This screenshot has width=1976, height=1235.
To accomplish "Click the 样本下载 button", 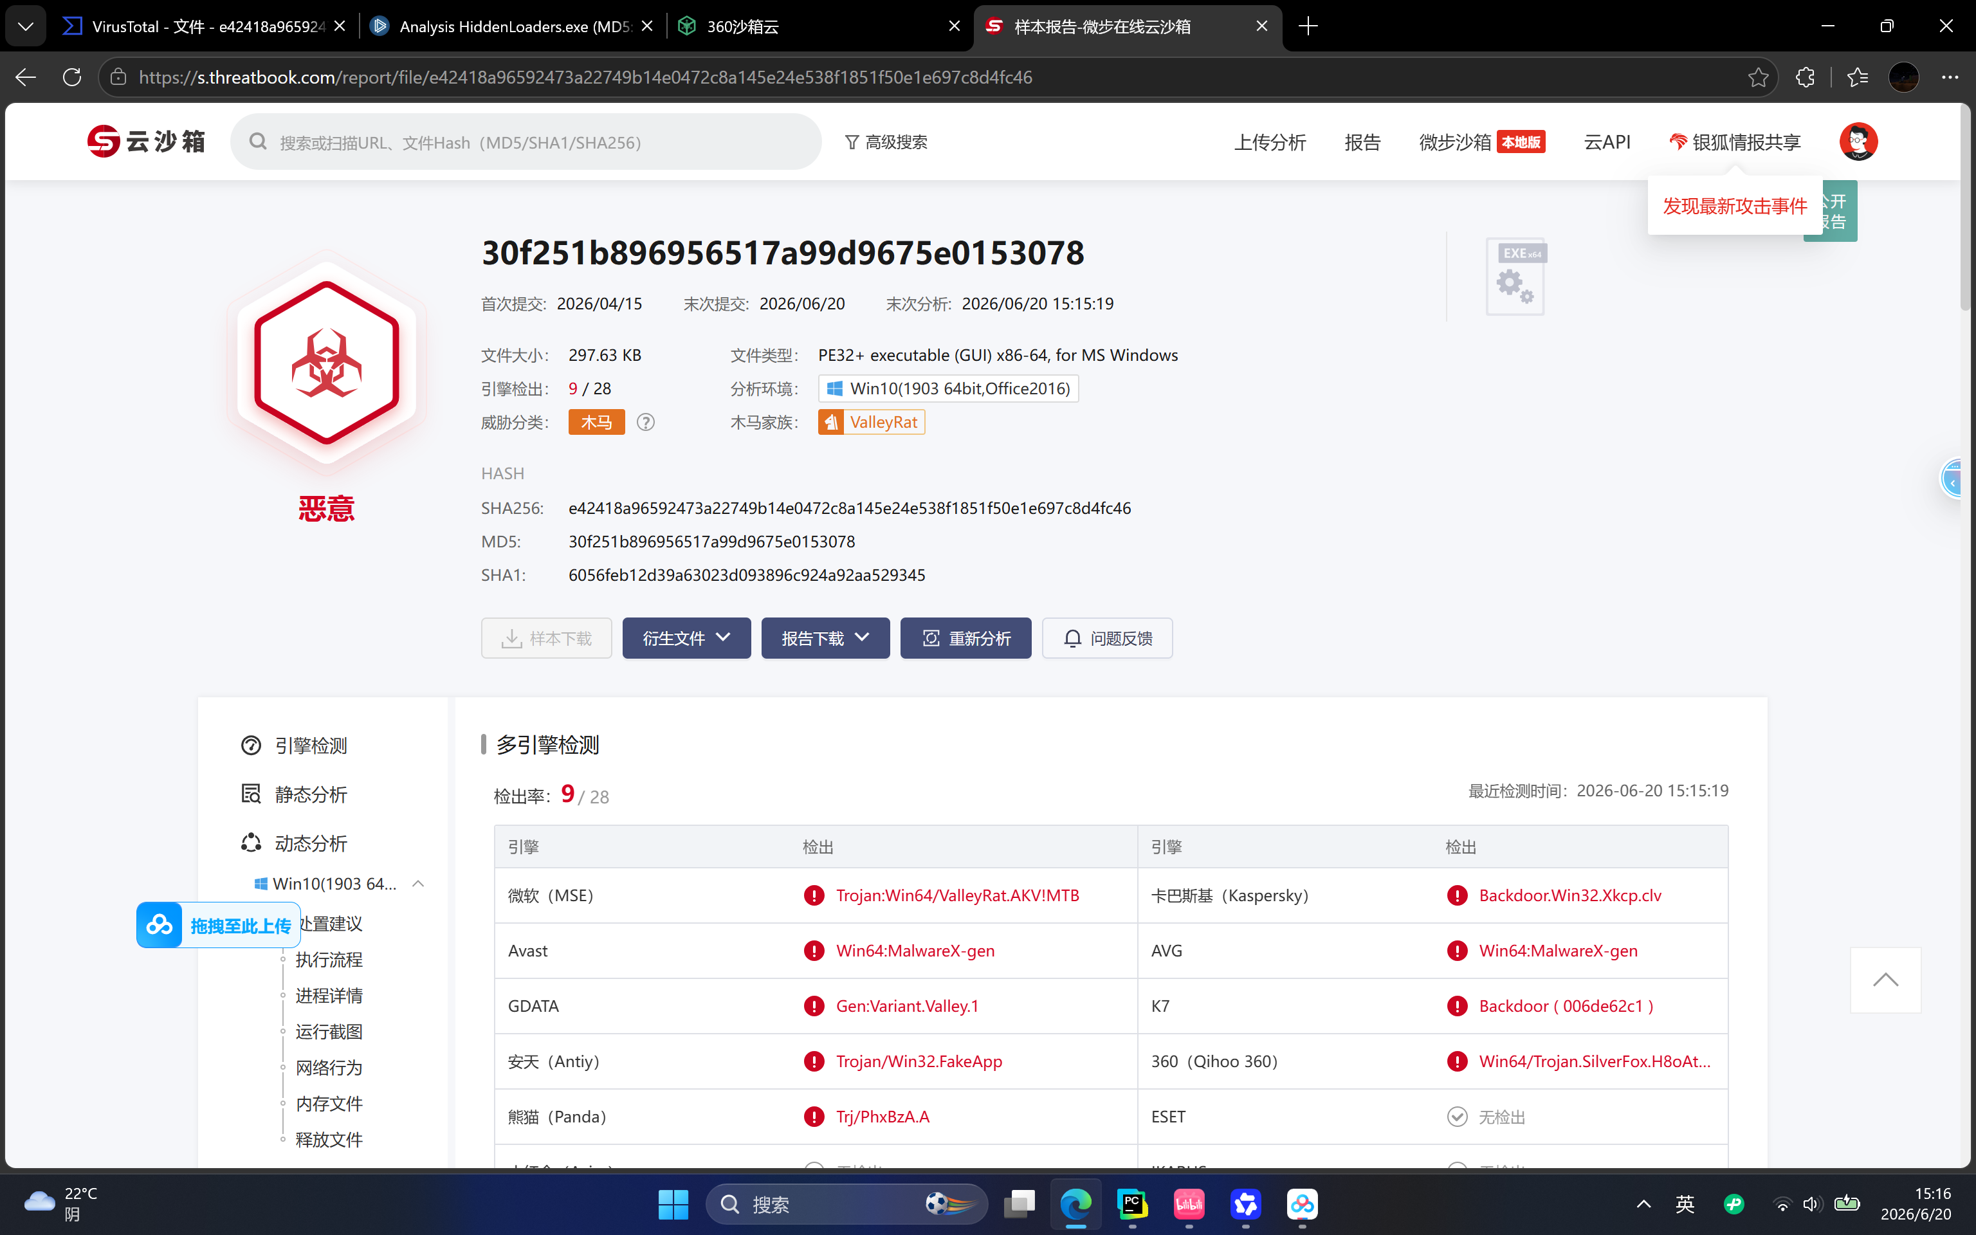I will (546, 638).
